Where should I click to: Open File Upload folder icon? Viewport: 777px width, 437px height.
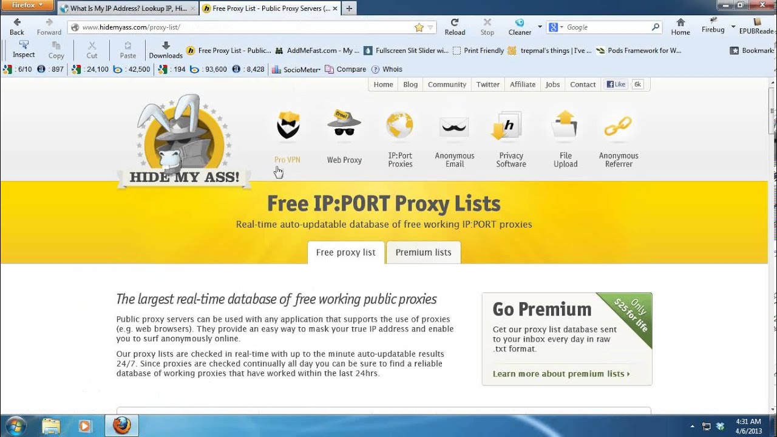click(565, 126)
